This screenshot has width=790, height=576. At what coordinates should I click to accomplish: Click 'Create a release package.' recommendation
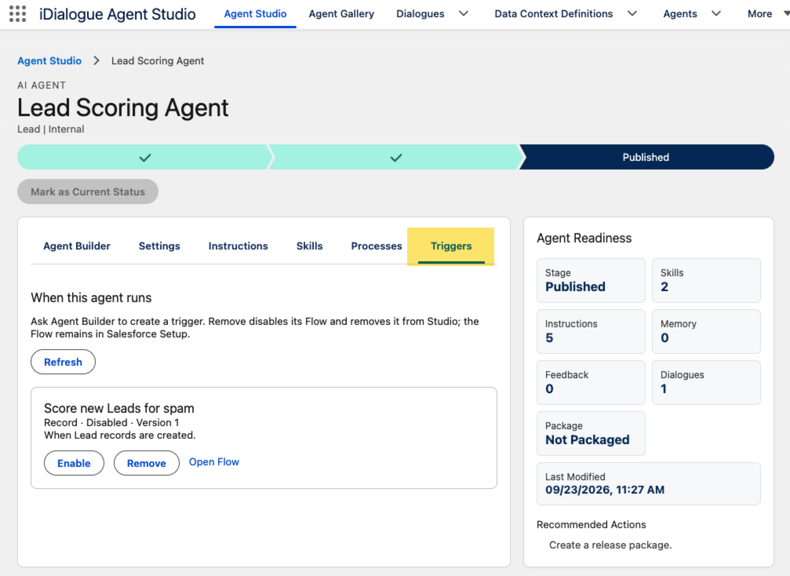(610, 545)
